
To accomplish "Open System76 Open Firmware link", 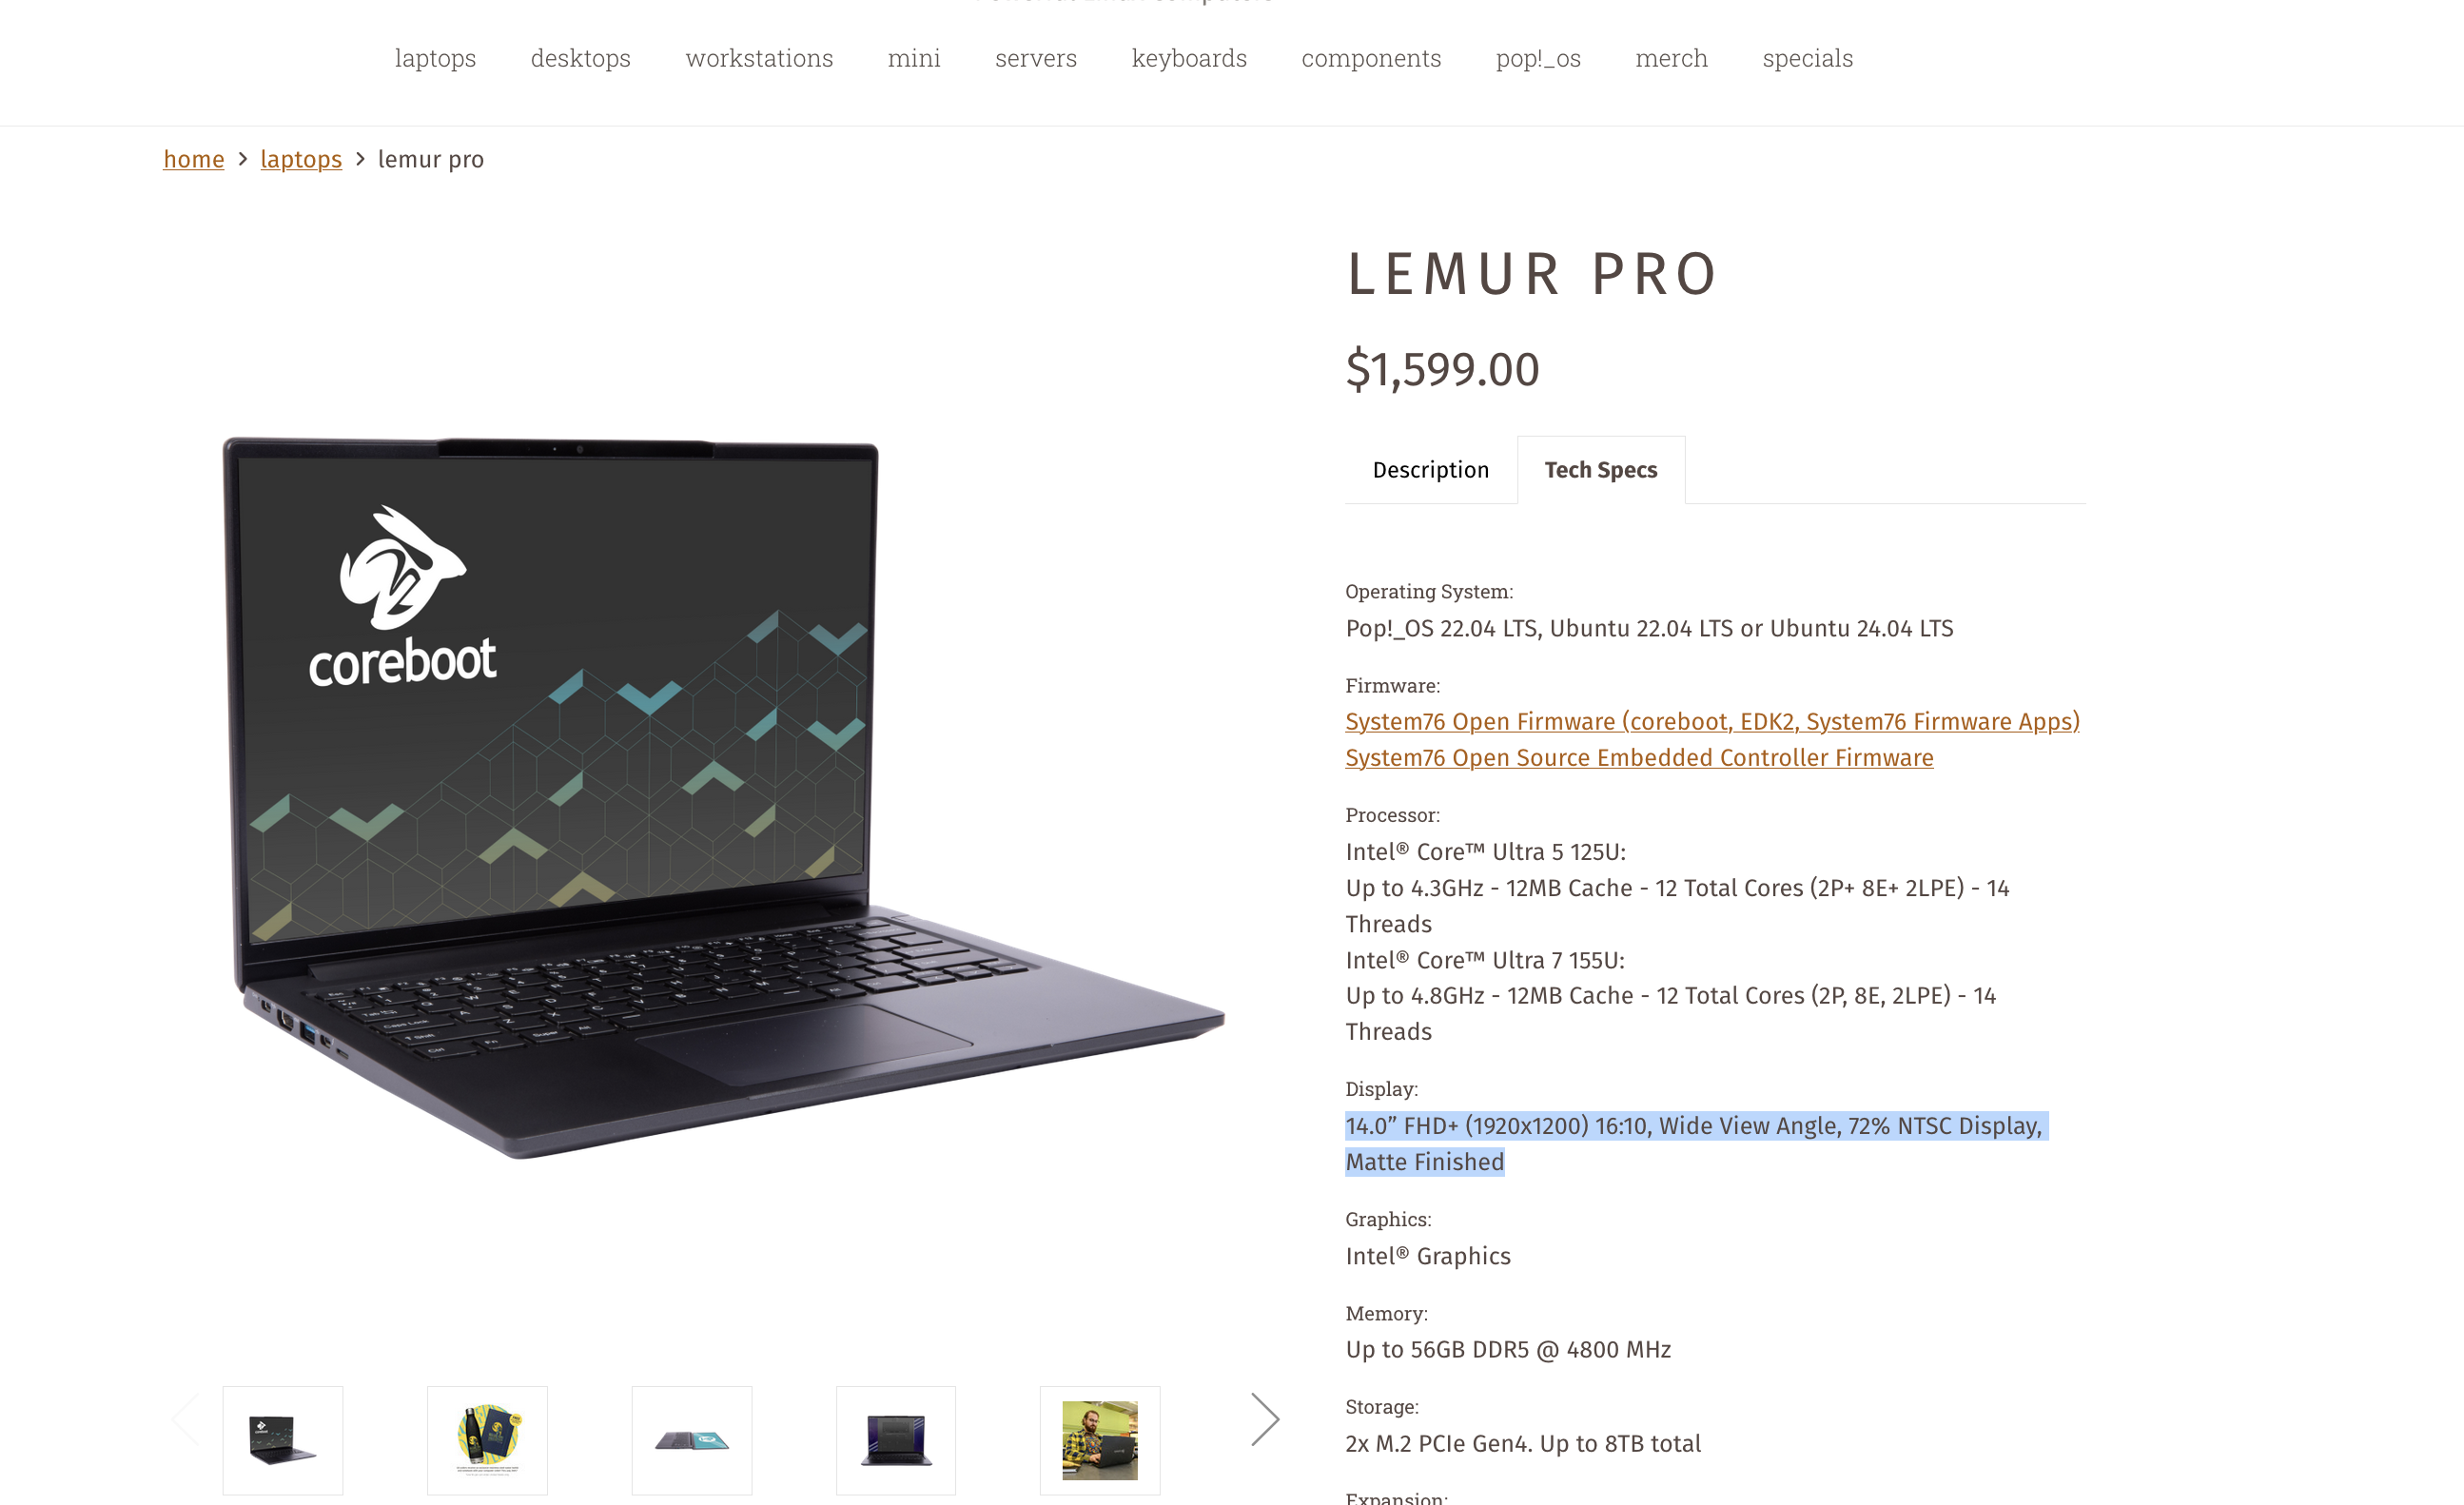I will [x=1712, y=721].
